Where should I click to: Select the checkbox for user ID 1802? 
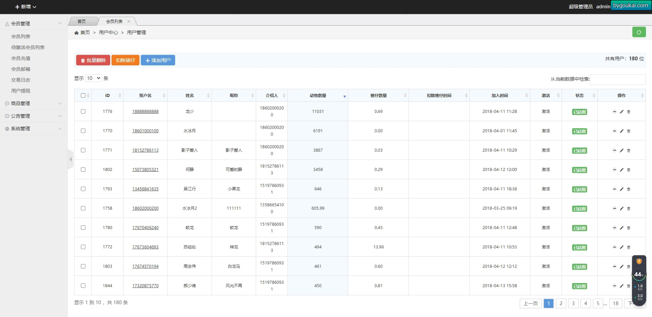point(83,169)
